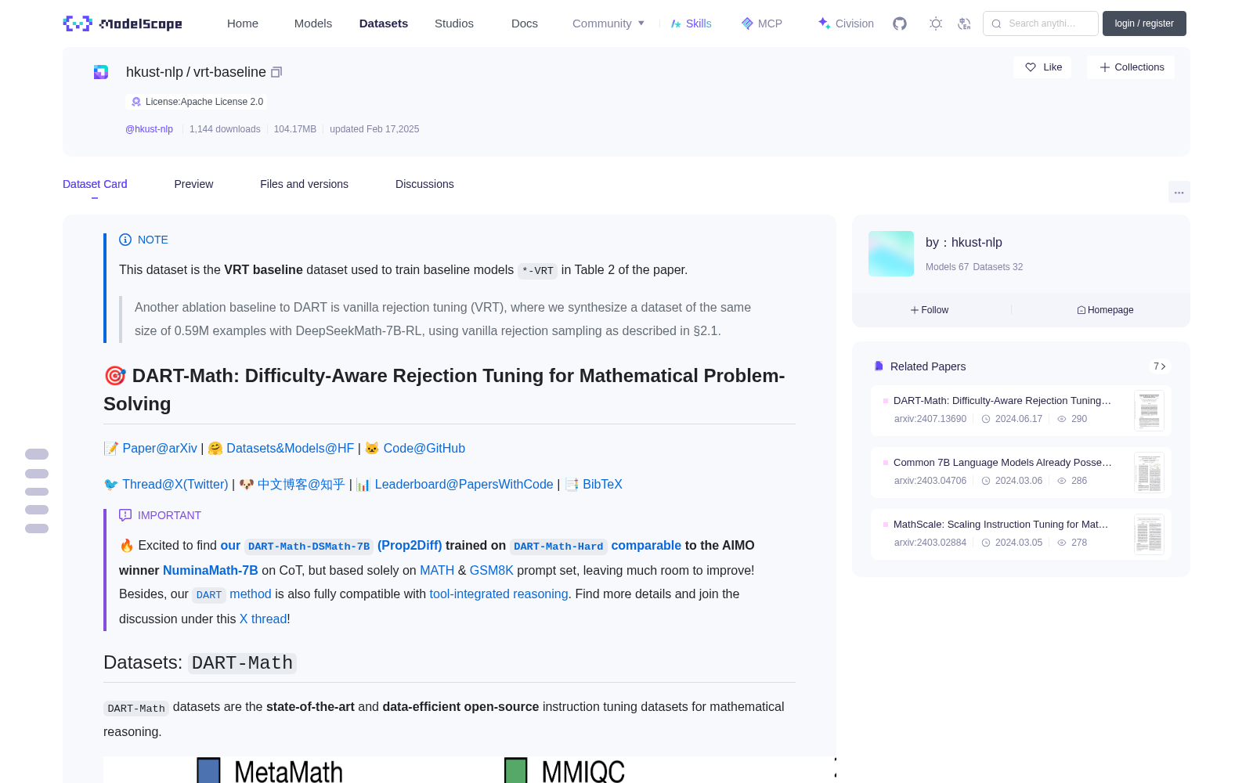Open the Thread@X(Twitter) link

[175, 485]
